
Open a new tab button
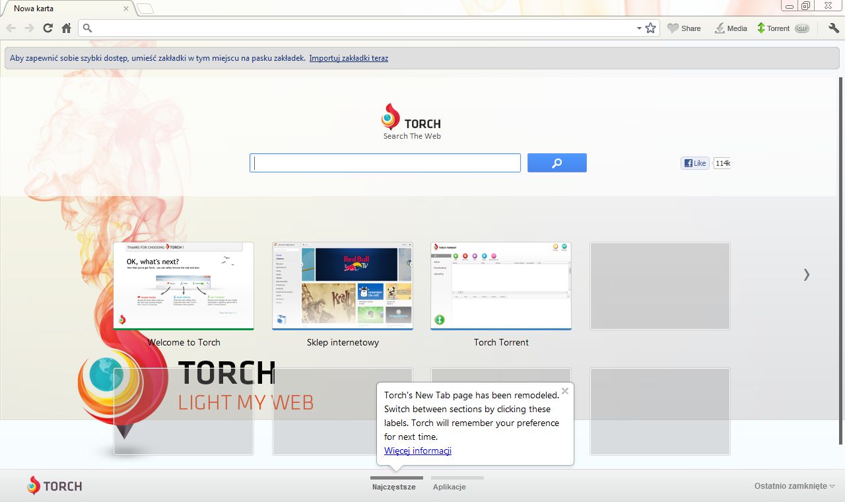[x=145, y=9]
